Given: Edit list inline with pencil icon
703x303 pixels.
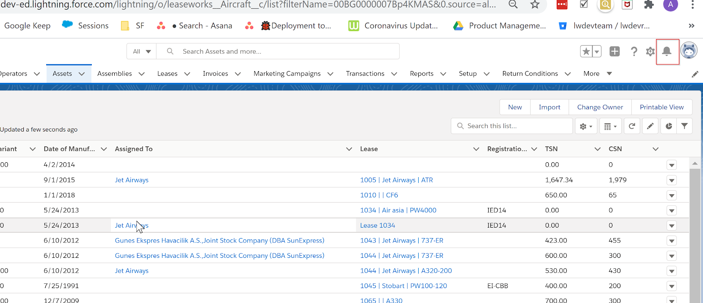Looking at the screenshot, I should [650, 126].
